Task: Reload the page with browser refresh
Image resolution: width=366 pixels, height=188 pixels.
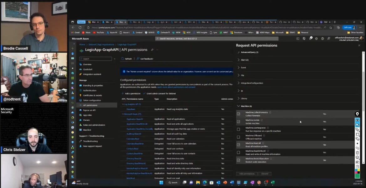Action: pos(80,27)
